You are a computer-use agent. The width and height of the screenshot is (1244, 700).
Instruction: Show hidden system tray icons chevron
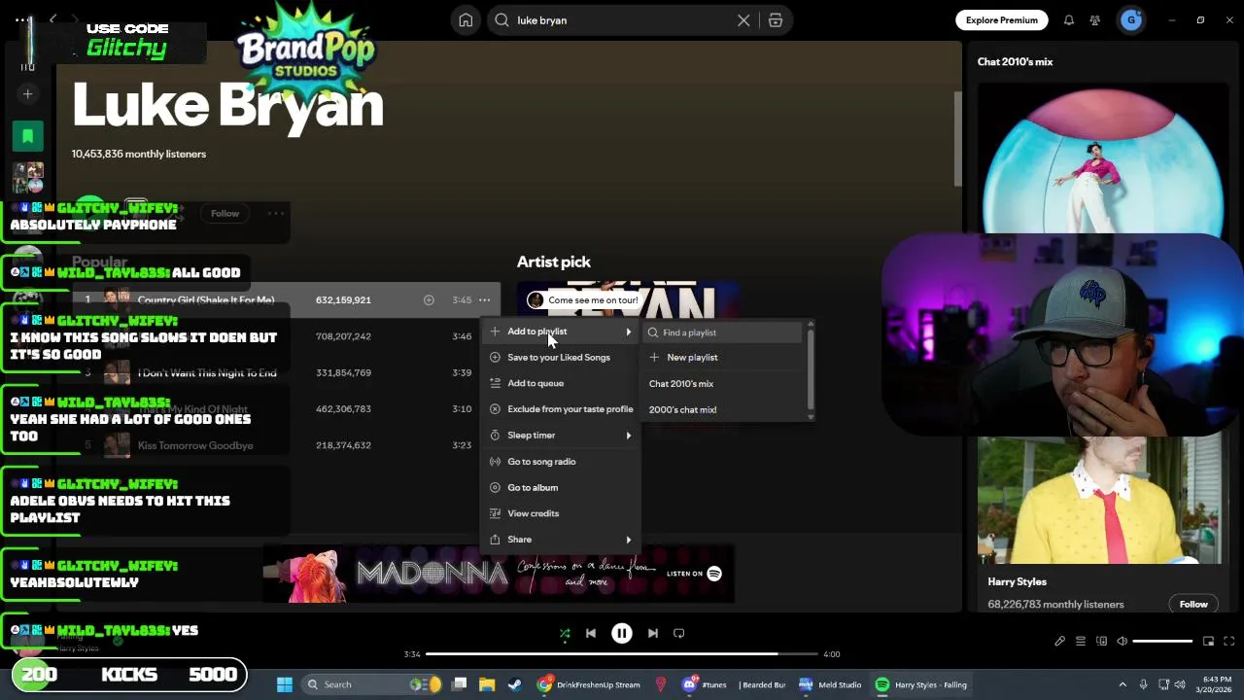tap(1123, 684)
